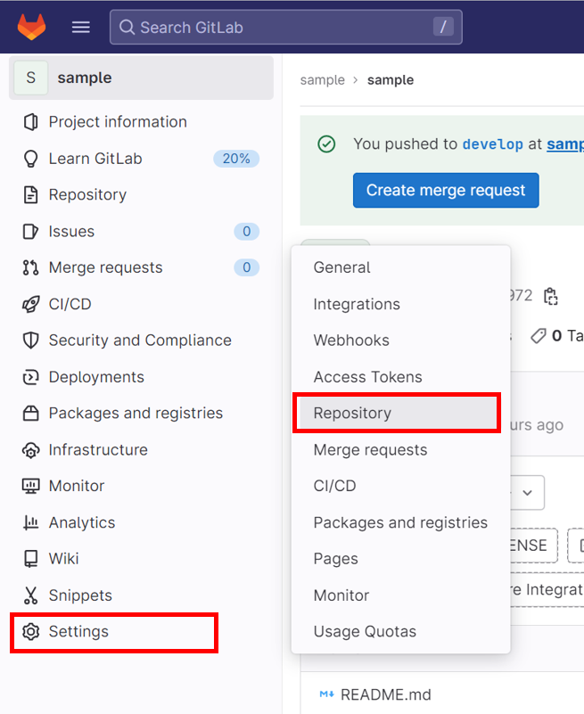Viewport: 584px width, 714px height.
Task: Click the Create merge request button
Action: [445, 190]
